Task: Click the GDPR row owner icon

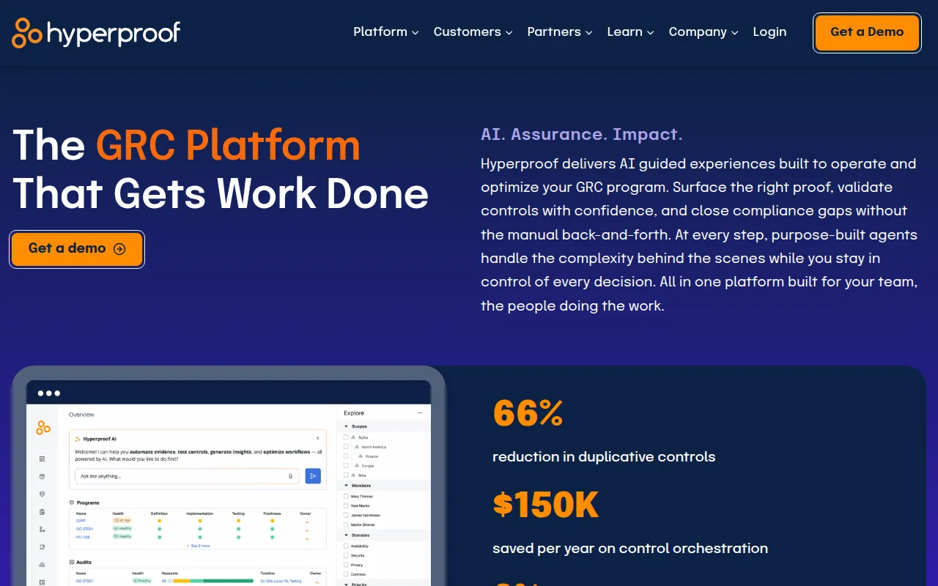Action: 307,522
